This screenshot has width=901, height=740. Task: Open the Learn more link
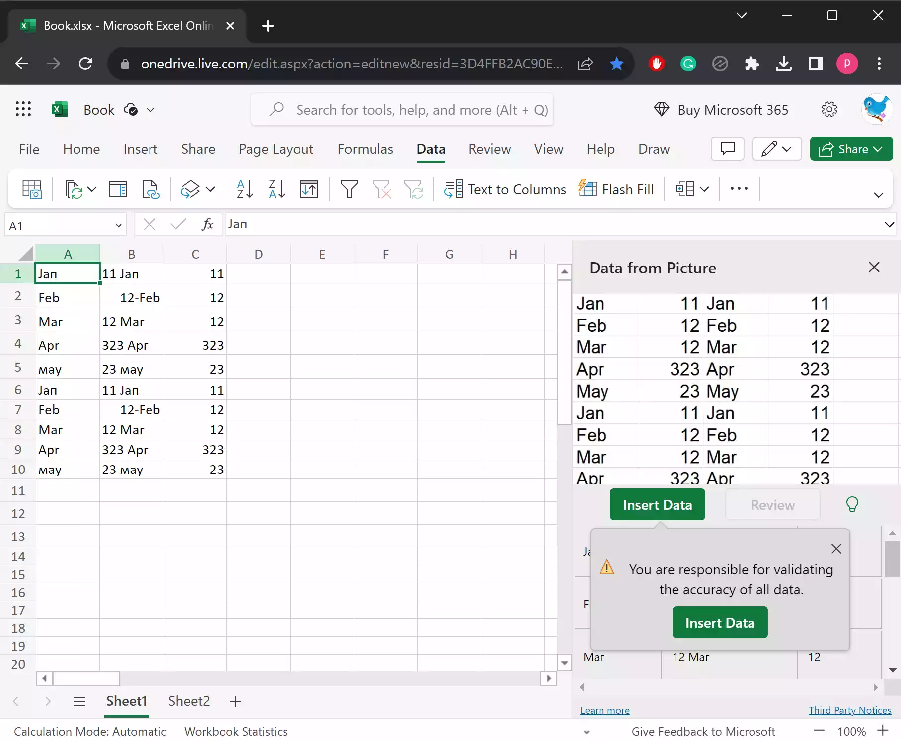tap(605, 710)
